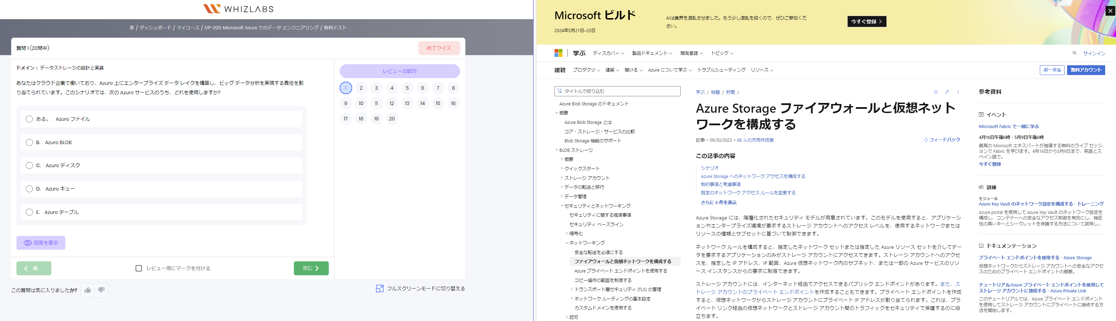Viewport: 1116px width, 321px height.
Task: Collapse the セキュリティとネットワーキング tree node
Action: [x=562, y=206]
